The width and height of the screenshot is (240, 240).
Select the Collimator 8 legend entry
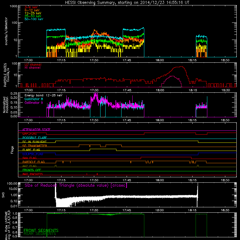34,99
